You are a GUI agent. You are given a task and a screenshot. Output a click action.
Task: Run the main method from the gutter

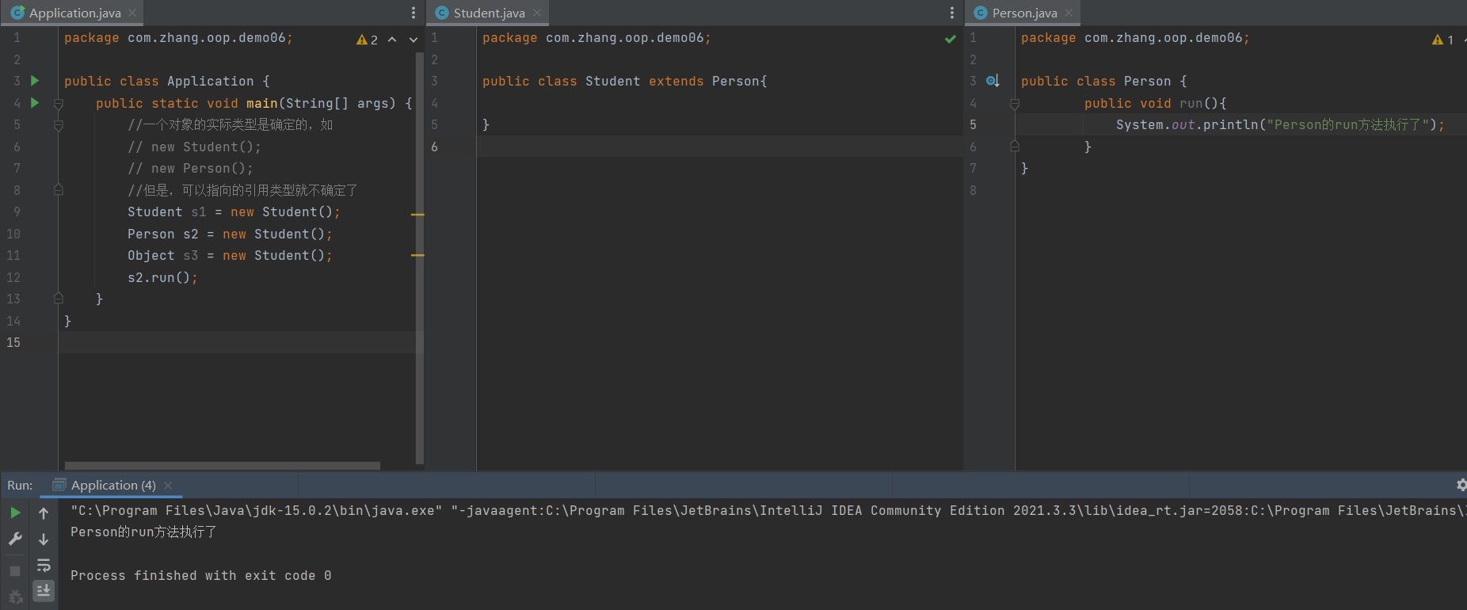click(34, 103)
